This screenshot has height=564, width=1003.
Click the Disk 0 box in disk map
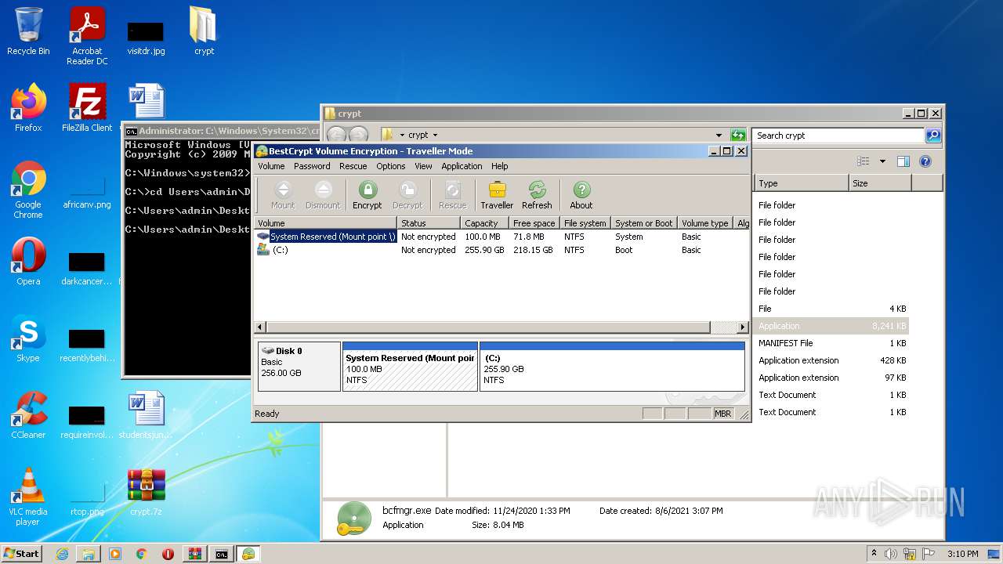(x=299, y=366)
